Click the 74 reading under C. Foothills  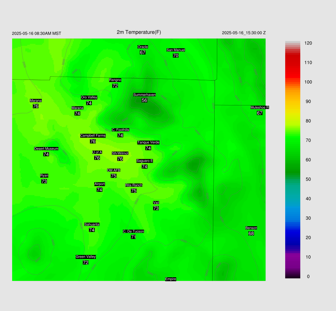tap(120, 136)
